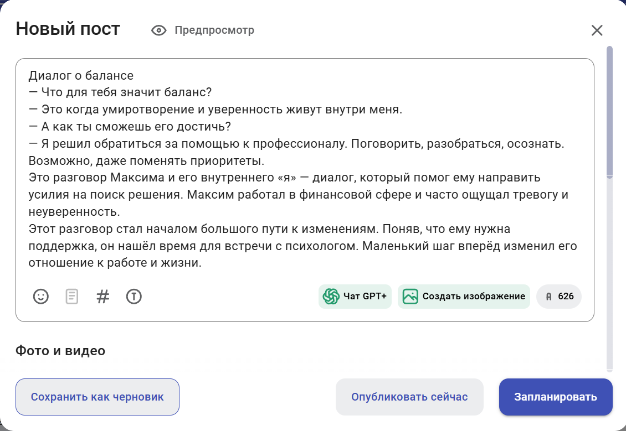Save the post as a draft
Screen dimensions: 626x431
(97, 397)
